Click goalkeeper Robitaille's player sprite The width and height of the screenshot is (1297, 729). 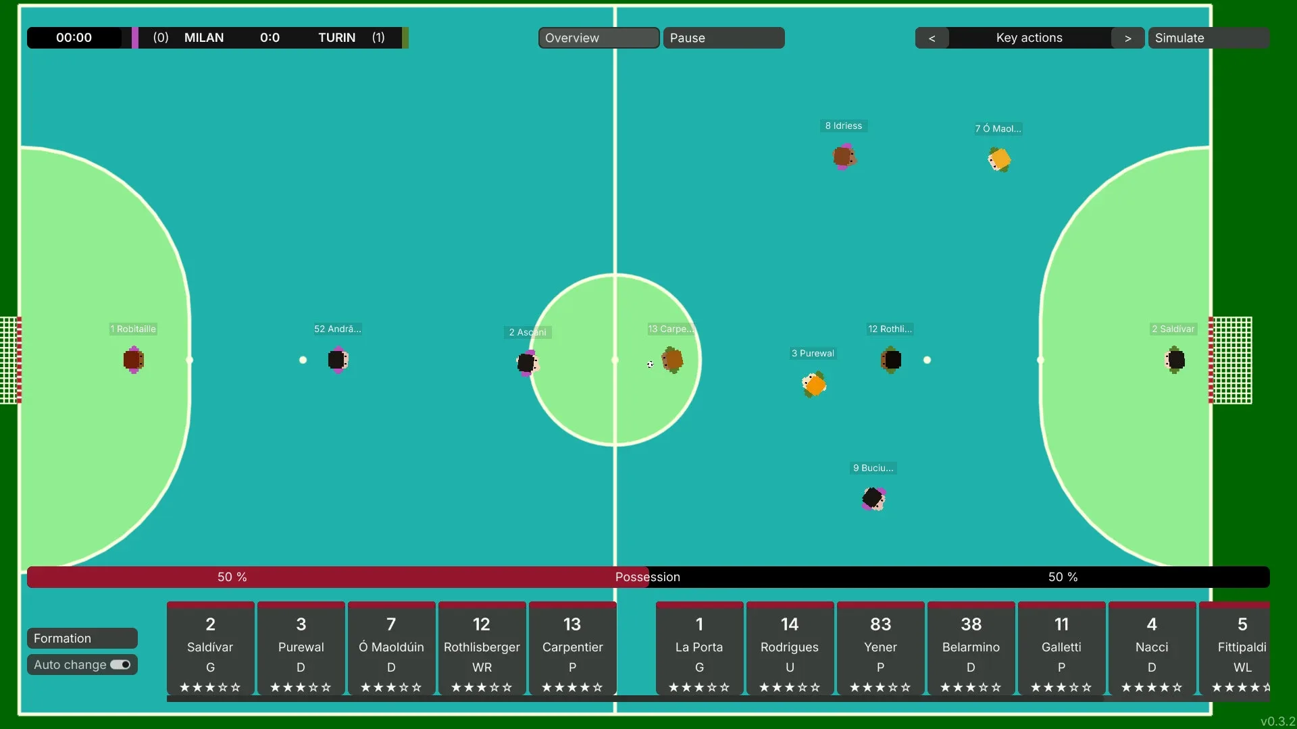pyautogui.click(x=134, y=360)
